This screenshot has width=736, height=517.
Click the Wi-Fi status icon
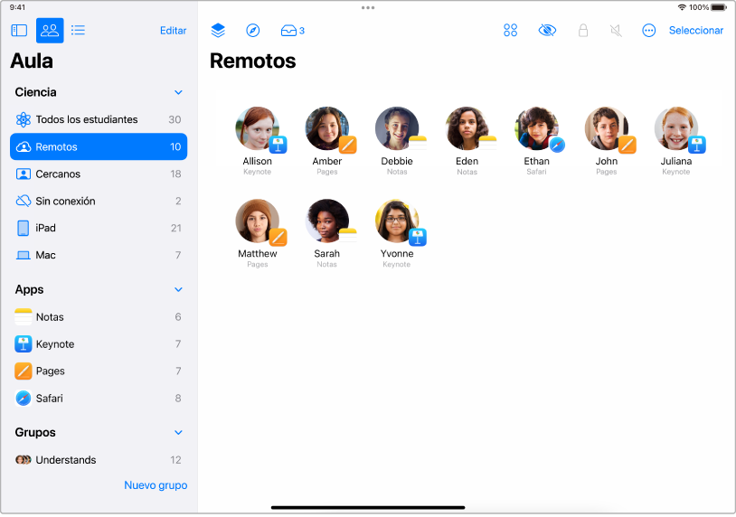(x=682, y=7)
